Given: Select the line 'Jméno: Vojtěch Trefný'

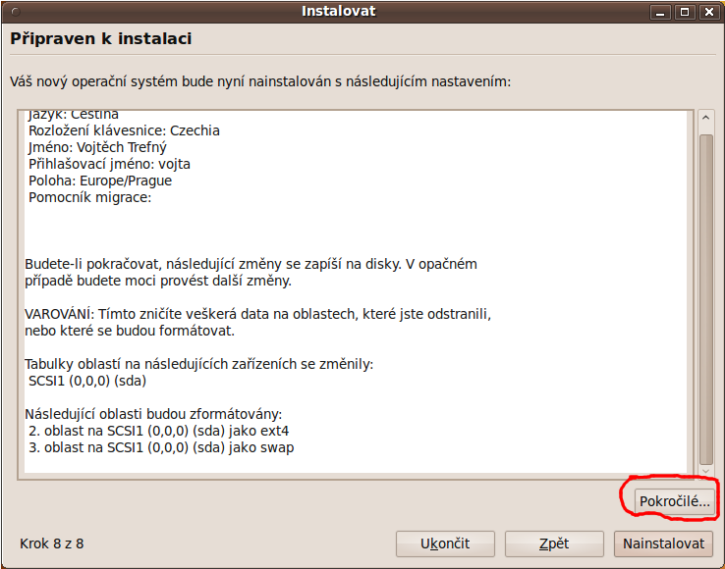Looking at the screenshot, I should (97, 147).
